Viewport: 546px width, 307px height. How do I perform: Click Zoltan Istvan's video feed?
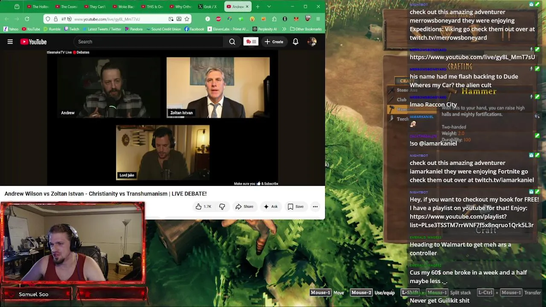(218, 87)
